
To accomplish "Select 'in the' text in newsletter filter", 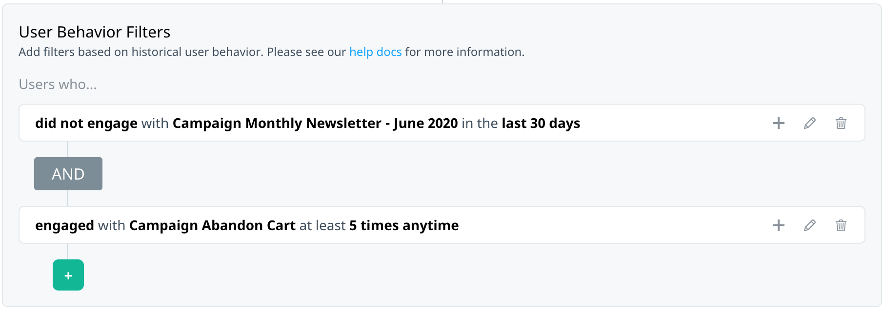I will tap(480, 124).
